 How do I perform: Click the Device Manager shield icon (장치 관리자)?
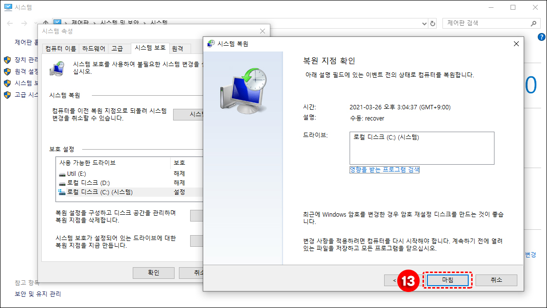(x=6, y=60)
